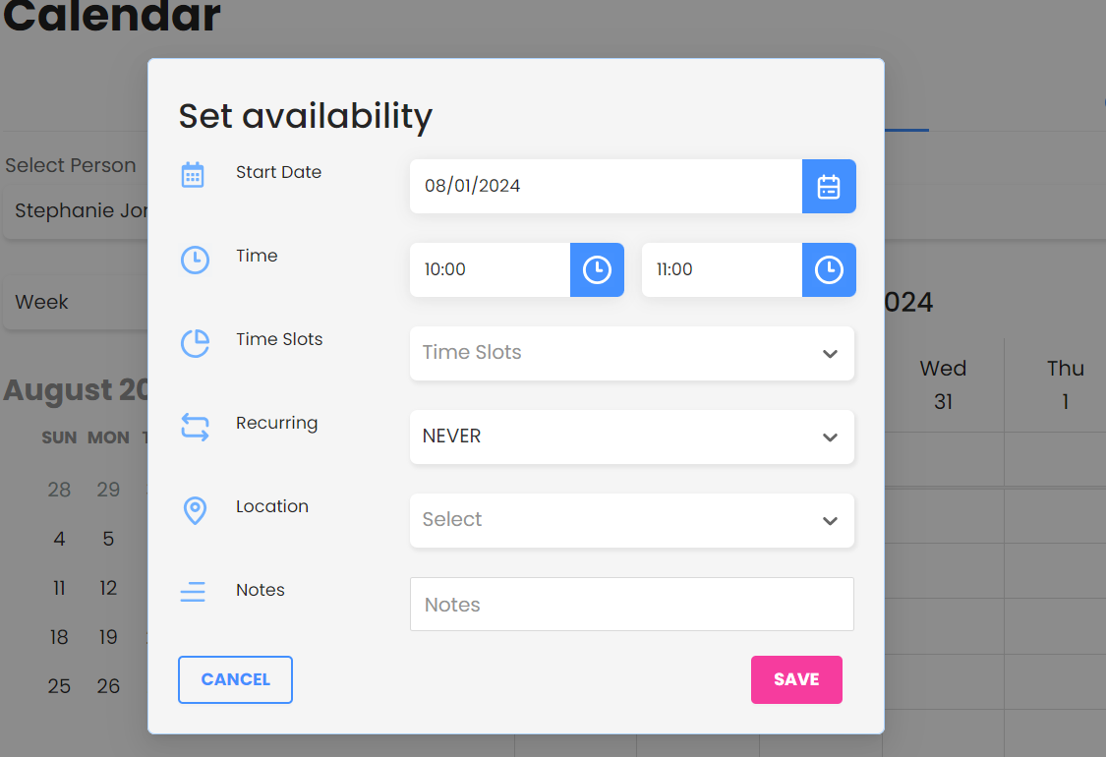Expand the Time Slots dropdown
Image resolution: width=1106 pixels, height=757 pixels.
pyautogui.click(x=631, y=354)
